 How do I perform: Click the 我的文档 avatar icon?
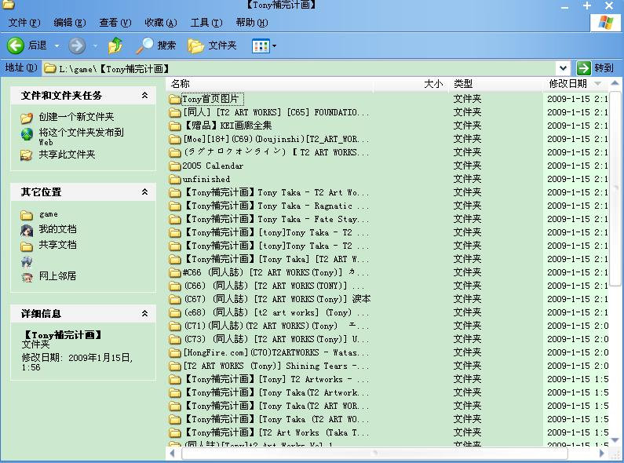click(x=27, y=230)
